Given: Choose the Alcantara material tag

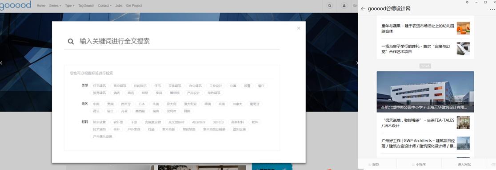Looking at the screenshot, I should pyautogui.click(x=199, y=122).
